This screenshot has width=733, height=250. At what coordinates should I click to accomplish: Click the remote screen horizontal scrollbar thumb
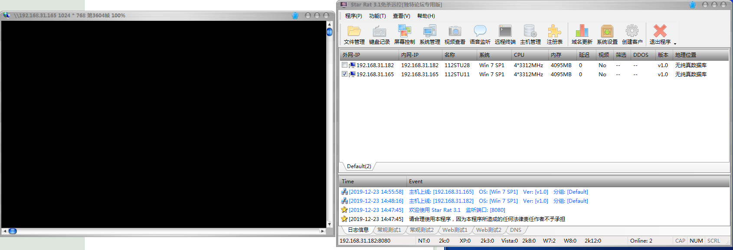13,231
